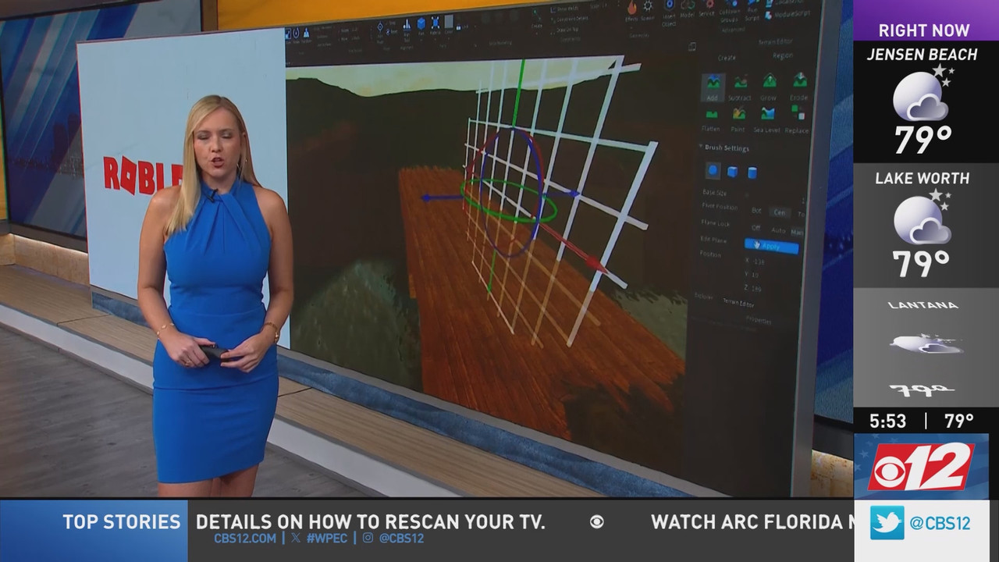Click the Position Y value field
Viewport: 999px width, 562px height.
point(755,274)
